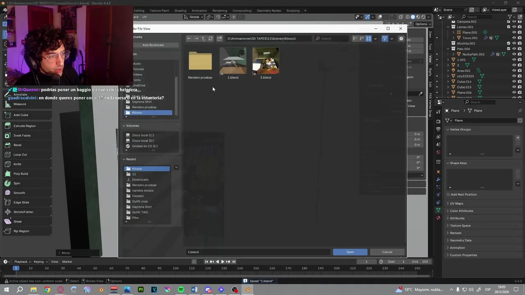Select the Poly Build tool
Image resolution: width=525 pixels, height=295 pixels.
27,174
